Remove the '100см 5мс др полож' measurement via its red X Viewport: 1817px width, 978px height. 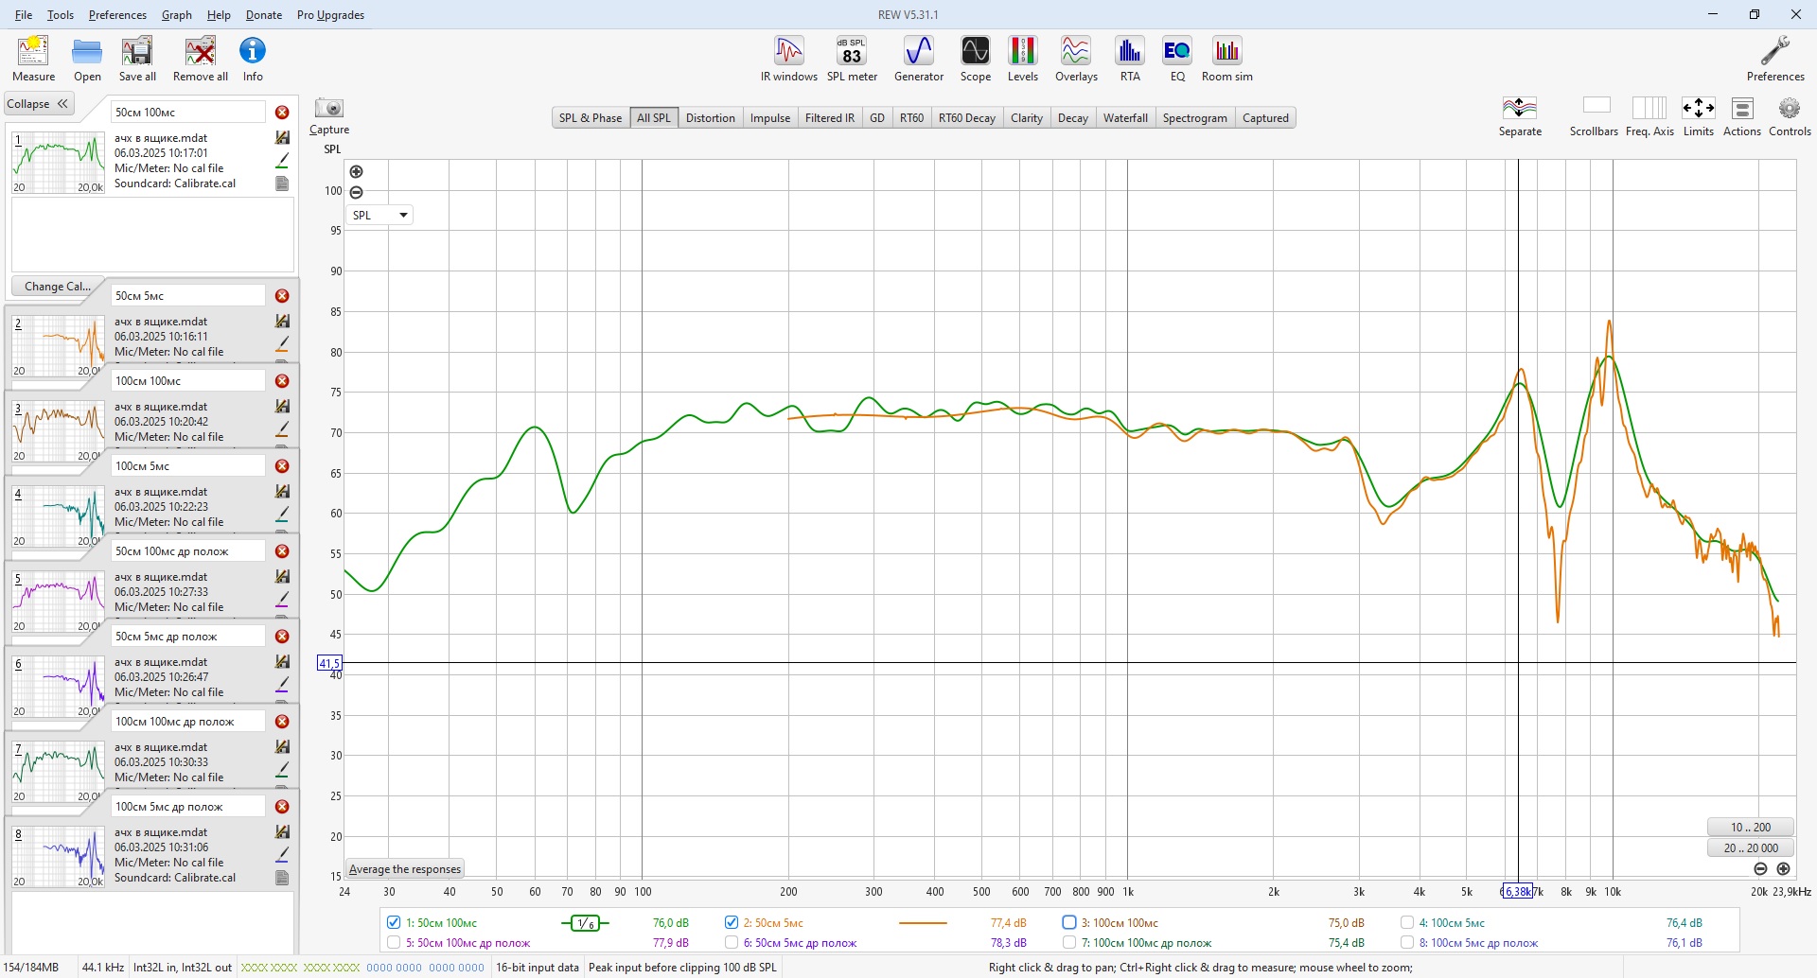282,807
